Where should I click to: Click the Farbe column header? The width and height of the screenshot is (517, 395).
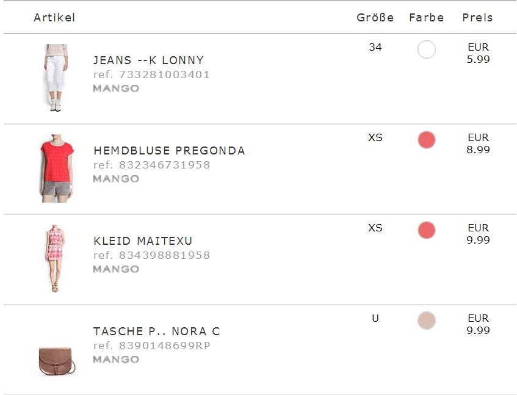426,18
